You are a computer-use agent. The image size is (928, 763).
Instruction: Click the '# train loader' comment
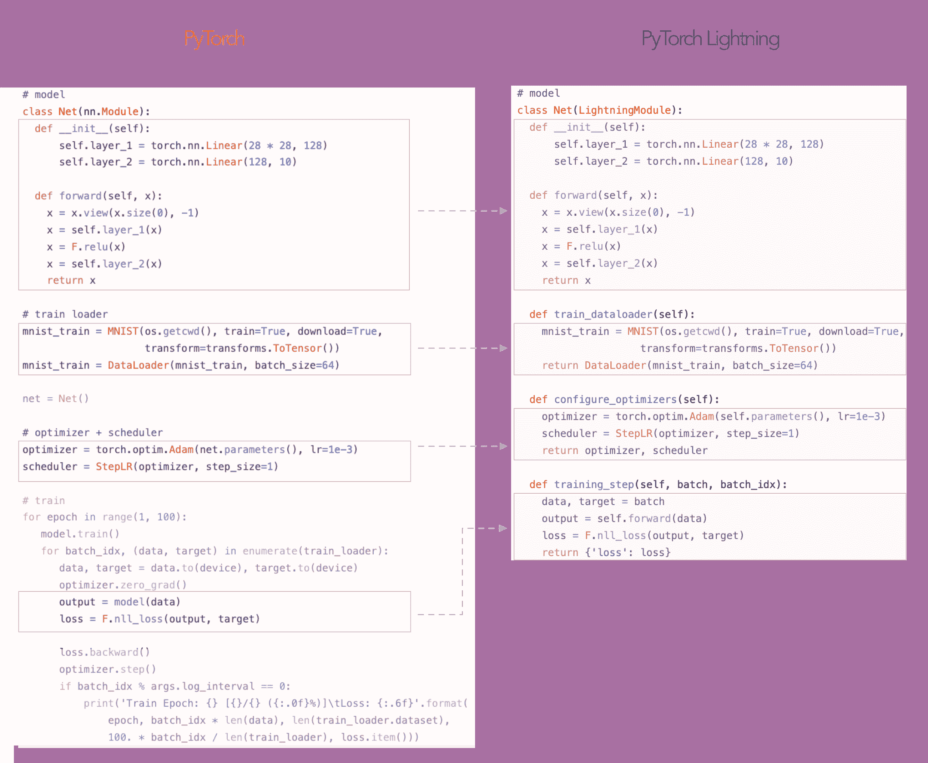(65, 314)
